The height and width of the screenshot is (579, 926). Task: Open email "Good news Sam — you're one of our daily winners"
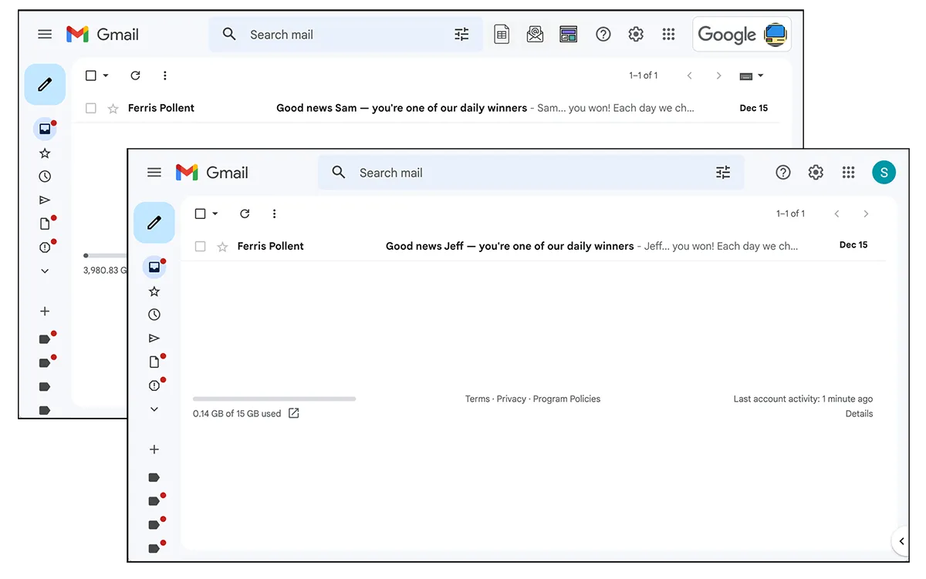[x=426, y=108]
